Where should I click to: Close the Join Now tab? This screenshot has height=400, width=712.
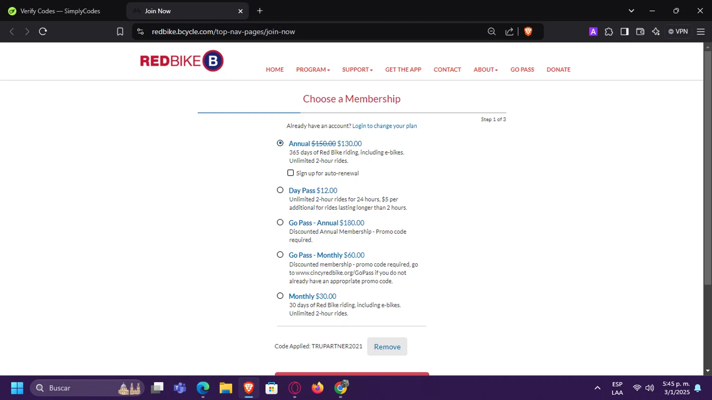click(240, 11)
